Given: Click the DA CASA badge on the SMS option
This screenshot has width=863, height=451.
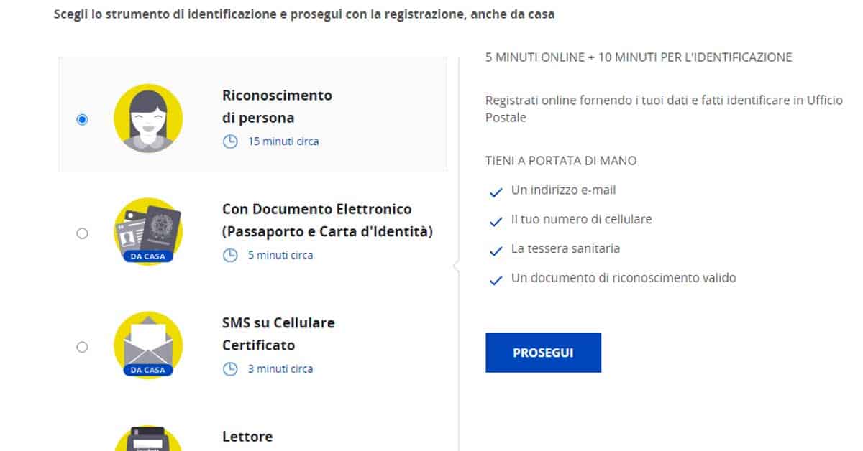Looking at the screenshot, I should tap(148, 369).
